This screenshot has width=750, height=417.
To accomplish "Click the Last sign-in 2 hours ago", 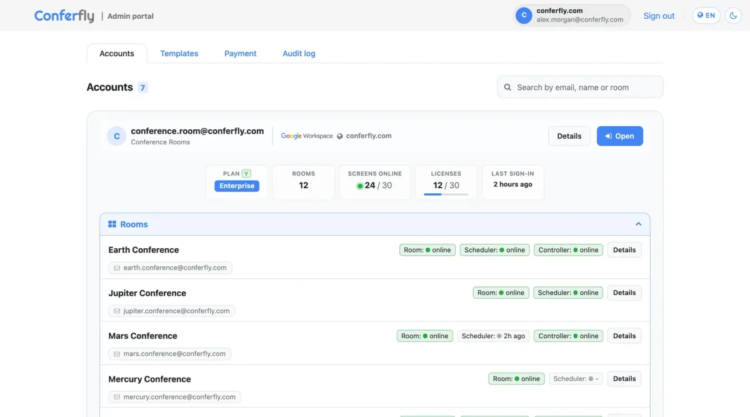I will (x=513, y=184).
